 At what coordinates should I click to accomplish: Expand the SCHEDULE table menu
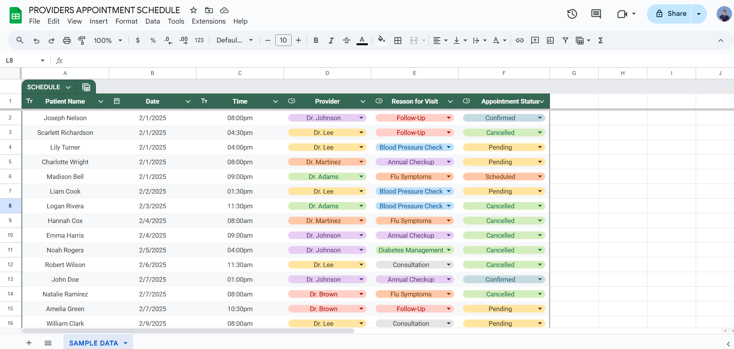pyautogui.click(x=68, y=87)
